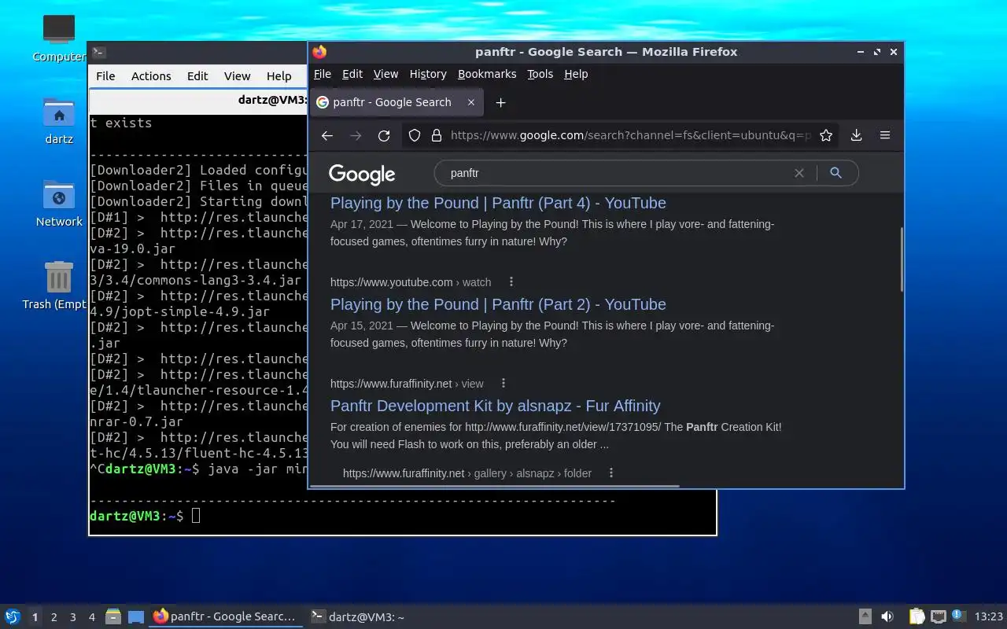Open Firefox Bookmarks menu

pos(487,74)
